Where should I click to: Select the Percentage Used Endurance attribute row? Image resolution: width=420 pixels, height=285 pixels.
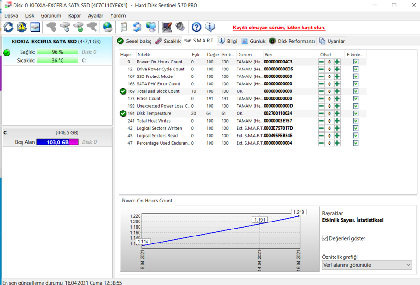click(243, 143)
